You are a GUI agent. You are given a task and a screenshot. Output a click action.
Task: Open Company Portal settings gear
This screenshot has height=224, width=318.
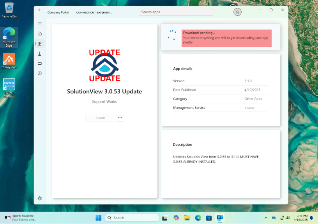40,198
